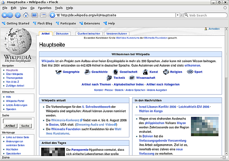Open the news feeds sidebar icon
Screen dimensions: 229x161
44,15
